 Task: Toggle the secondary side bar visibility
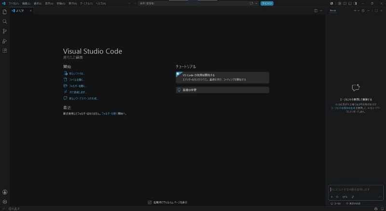tap(355, 3)
